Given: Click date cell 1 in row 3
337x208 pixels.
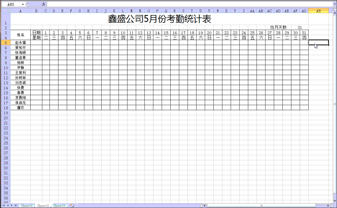Looking at the screenshot, I should (46, 33).
